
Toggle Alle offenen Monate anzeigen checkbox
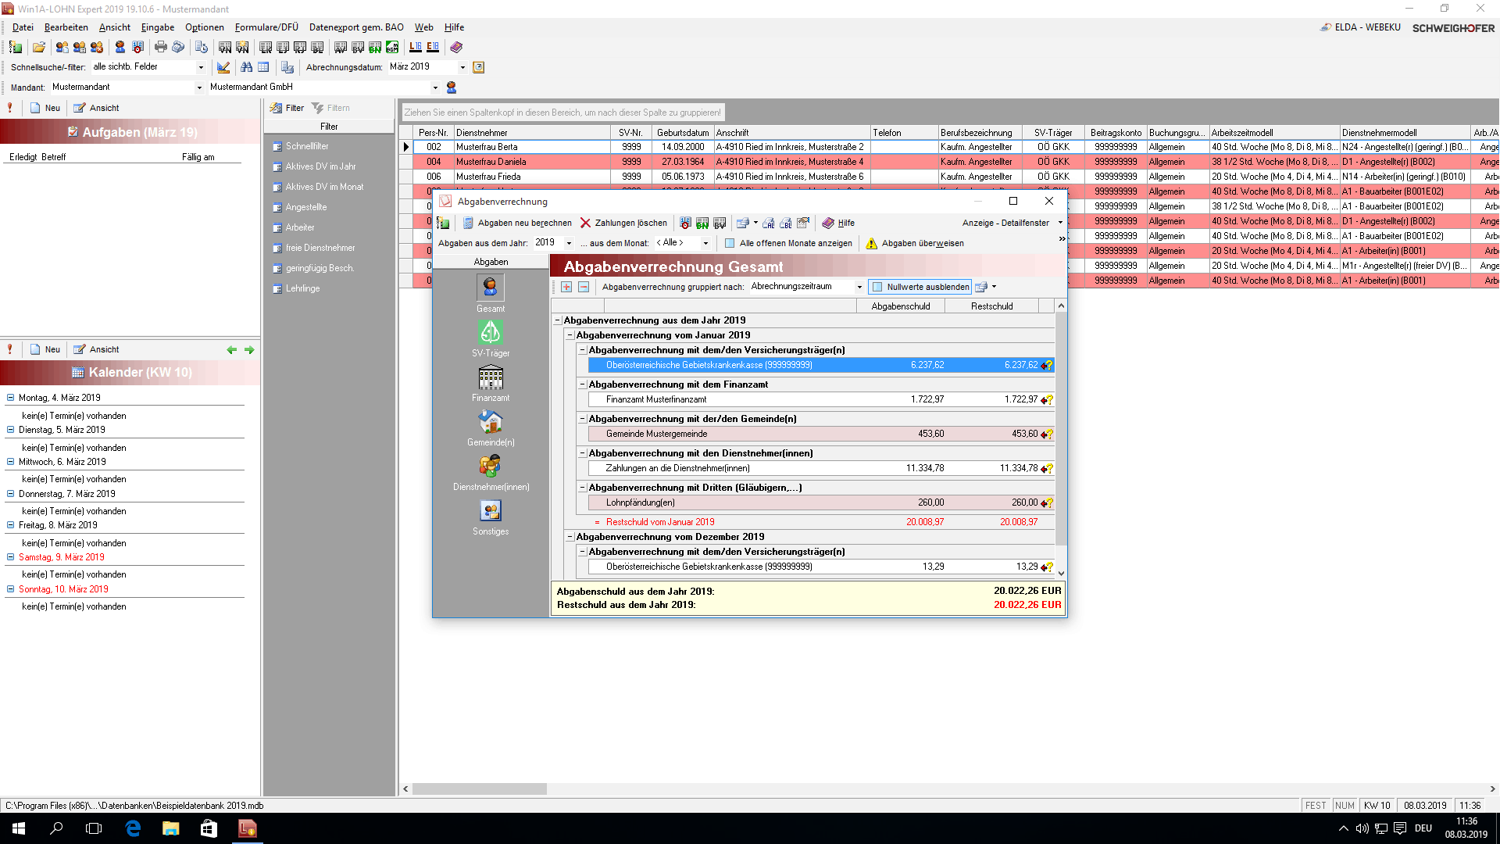coord(730,243)
